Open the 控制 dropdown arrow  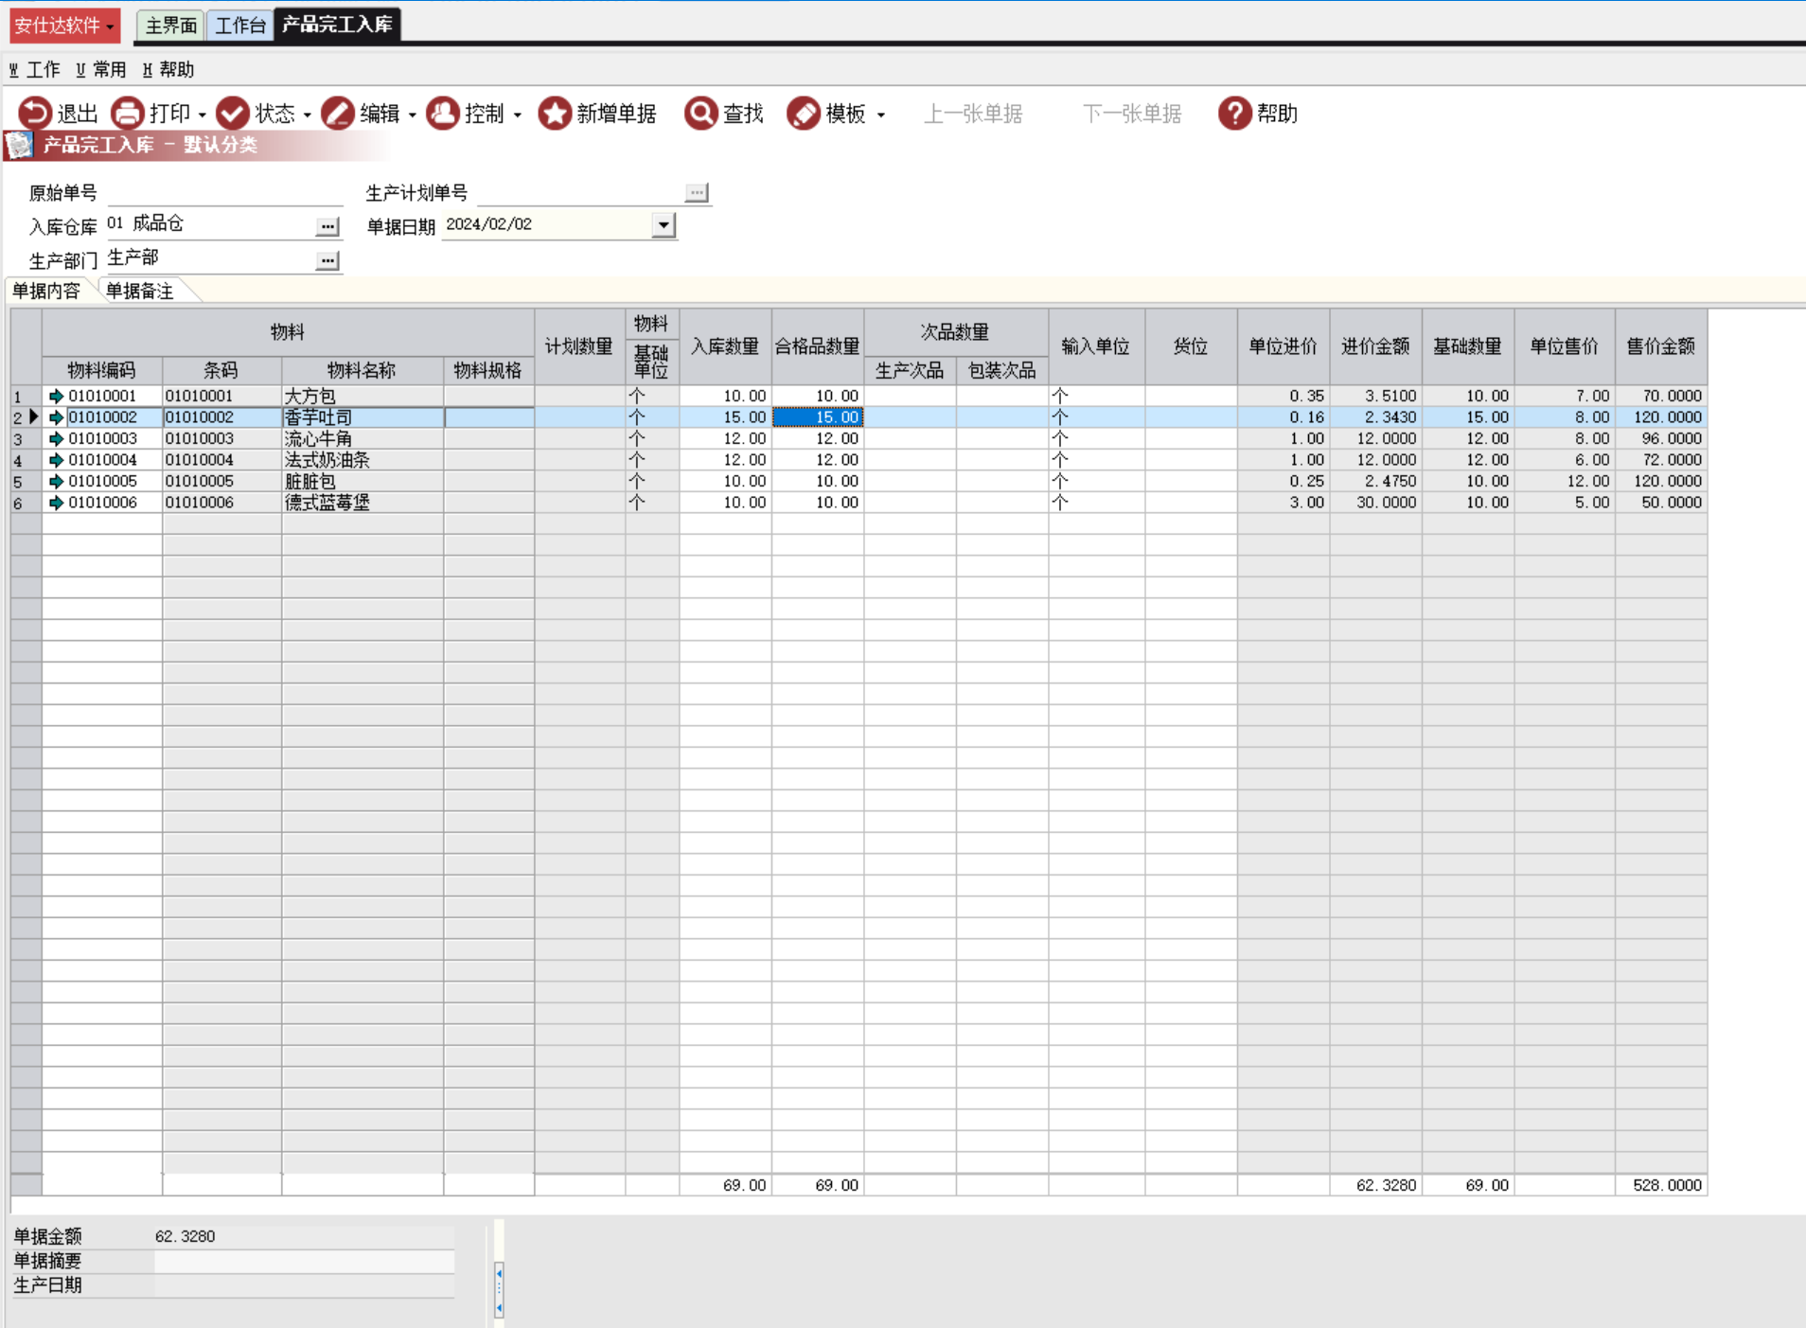pyautogui.click(x=517, y=115)
